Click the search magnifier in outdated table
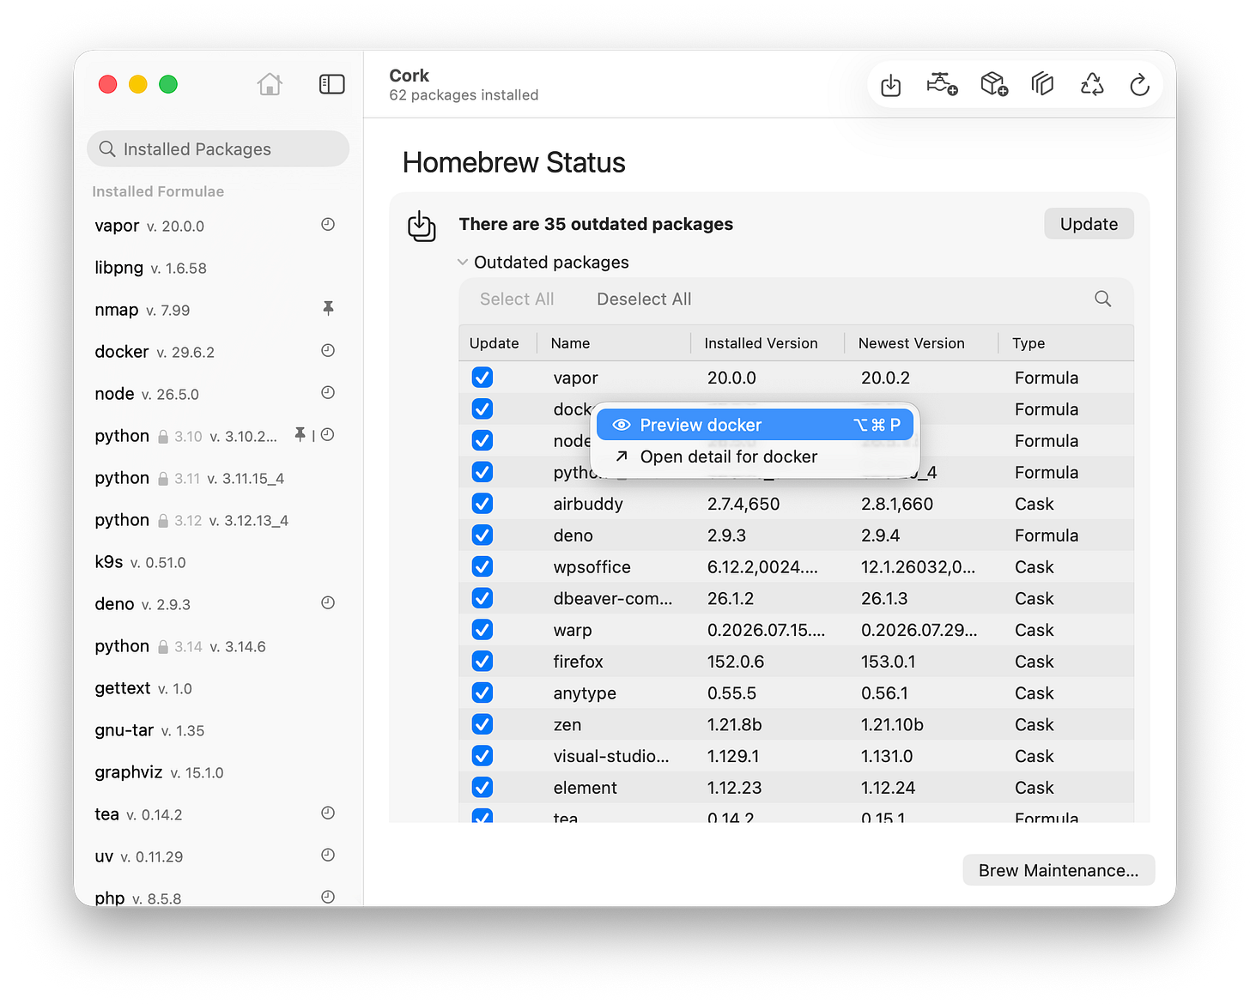Image resolution: width=1250 pixels, height=1004 pixels. (x=1103, y=299)
